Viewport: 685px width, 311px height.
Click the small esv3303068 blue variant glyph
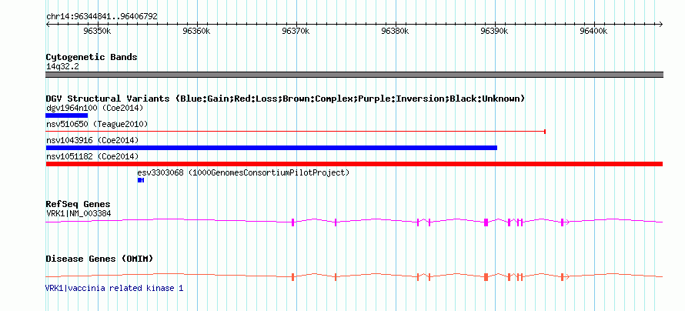[x=141, y=180]
